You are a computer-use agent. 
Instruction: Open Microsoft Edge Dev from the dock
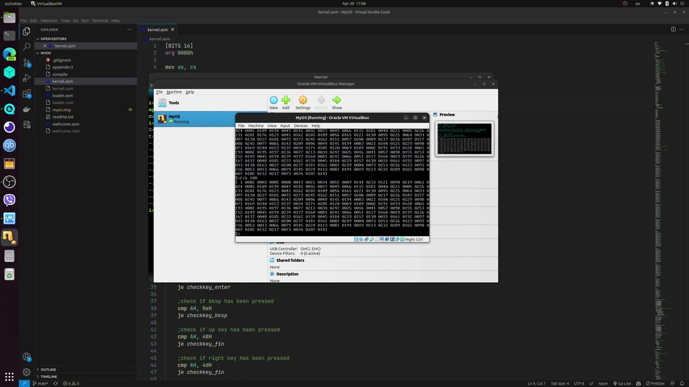click(x=9, y=54)
